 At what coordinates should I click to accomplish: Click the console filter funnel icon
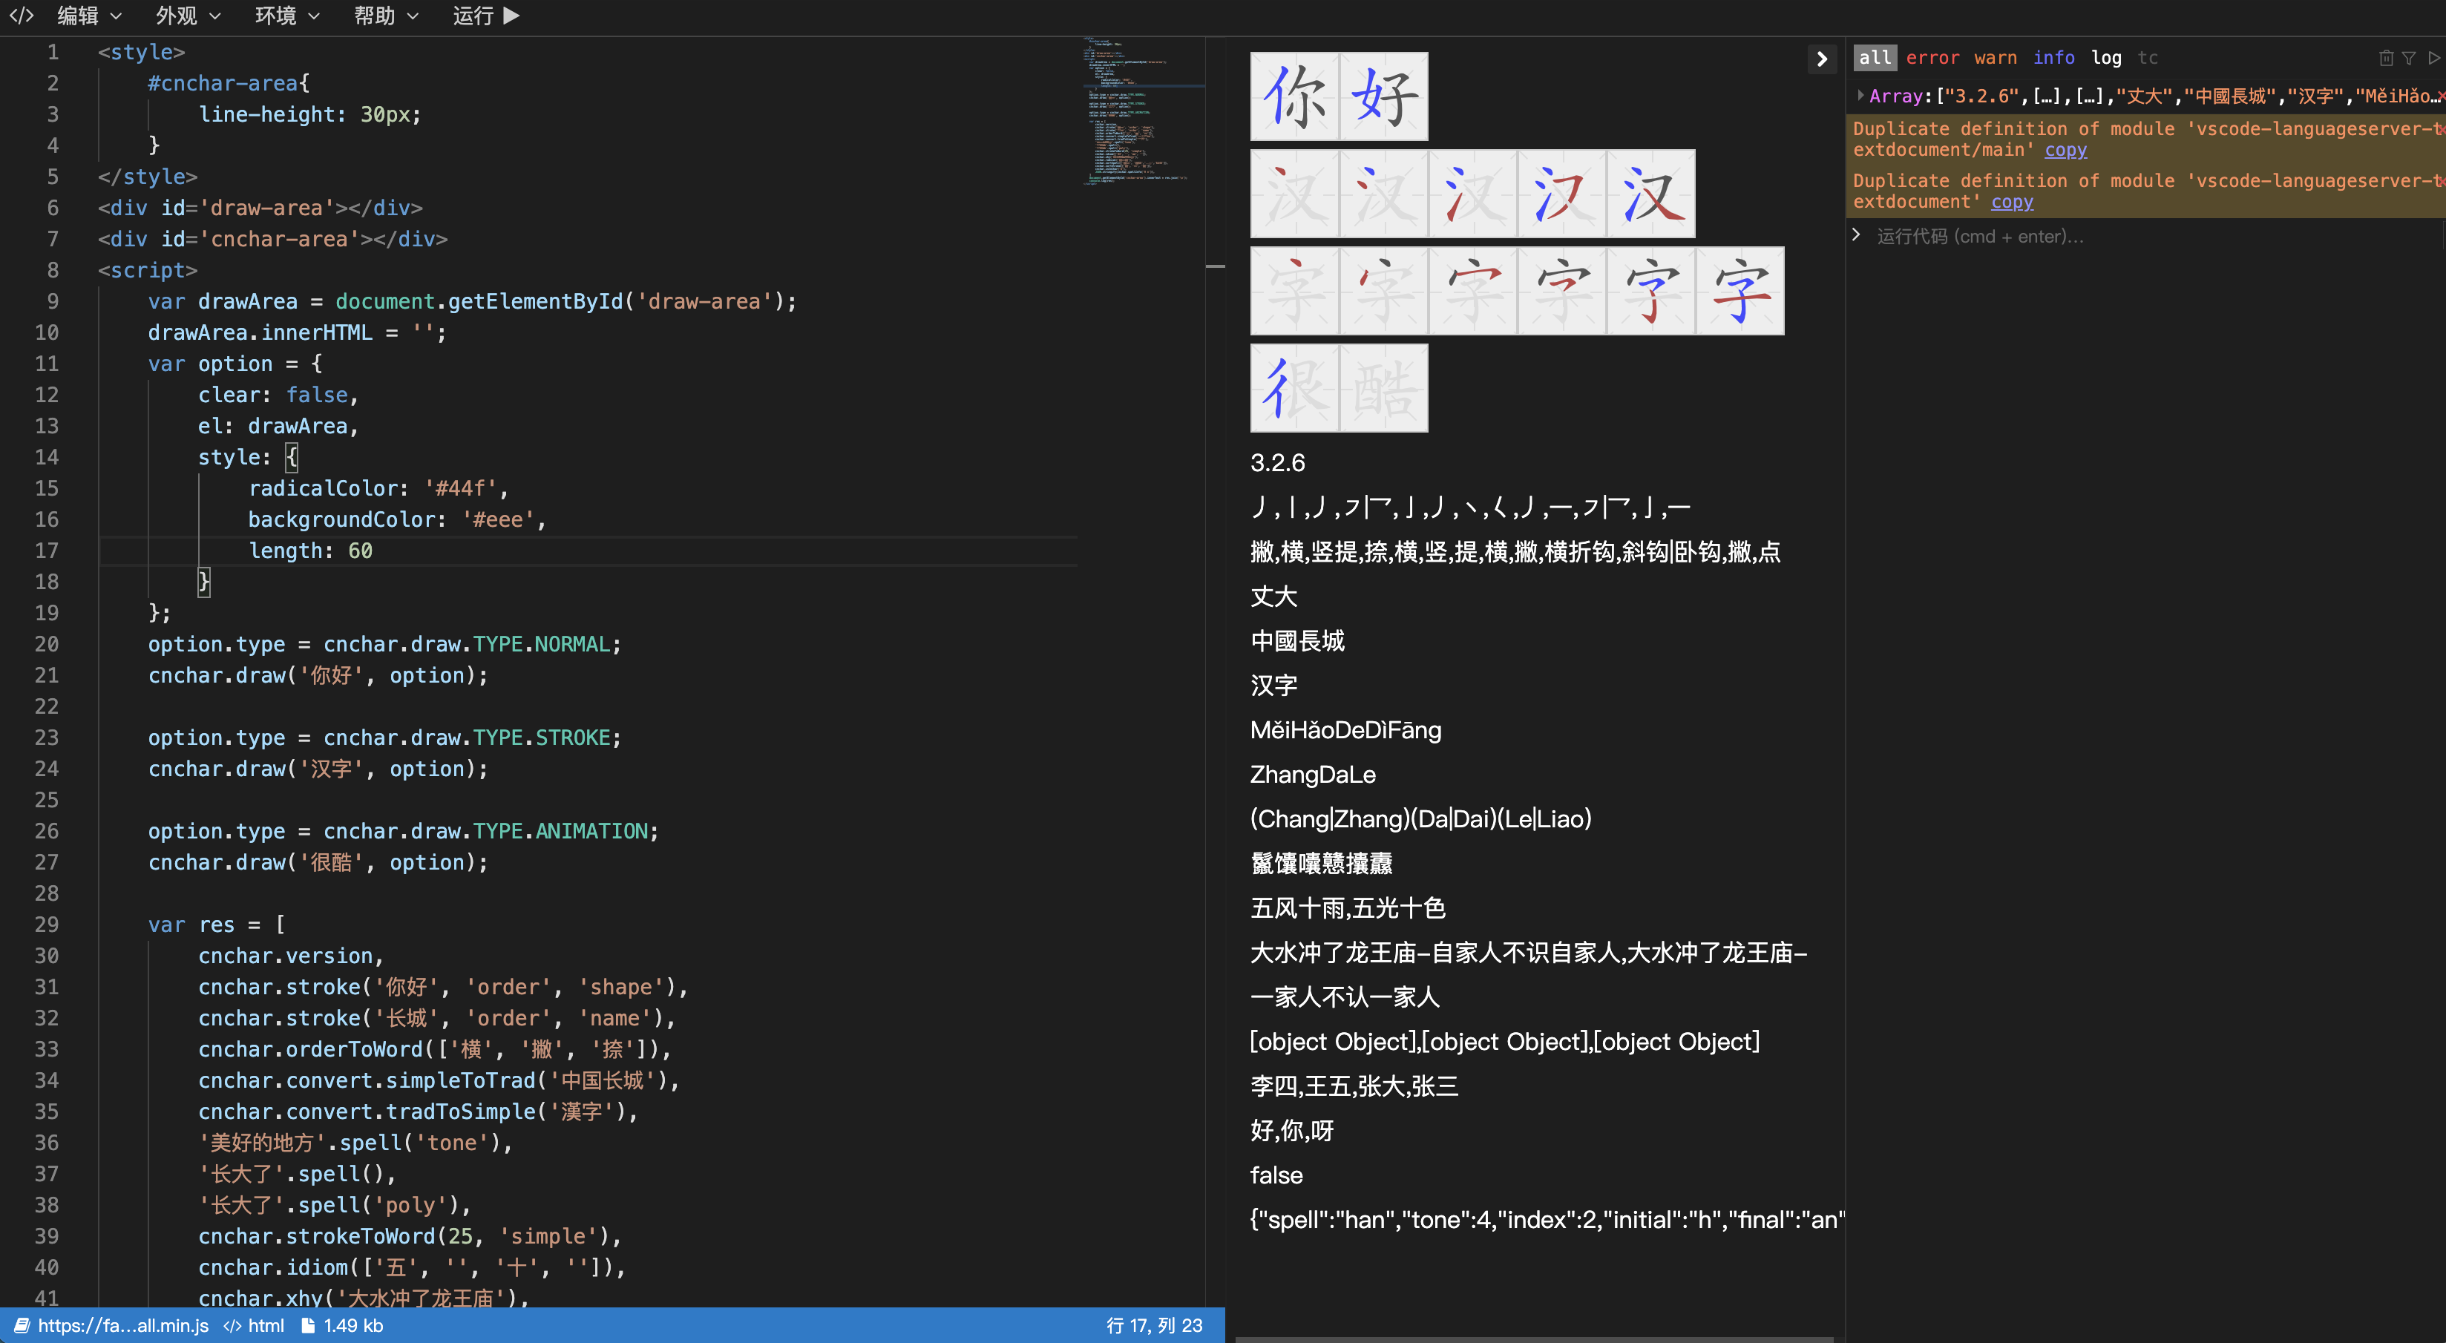[x=2409, y=58]
